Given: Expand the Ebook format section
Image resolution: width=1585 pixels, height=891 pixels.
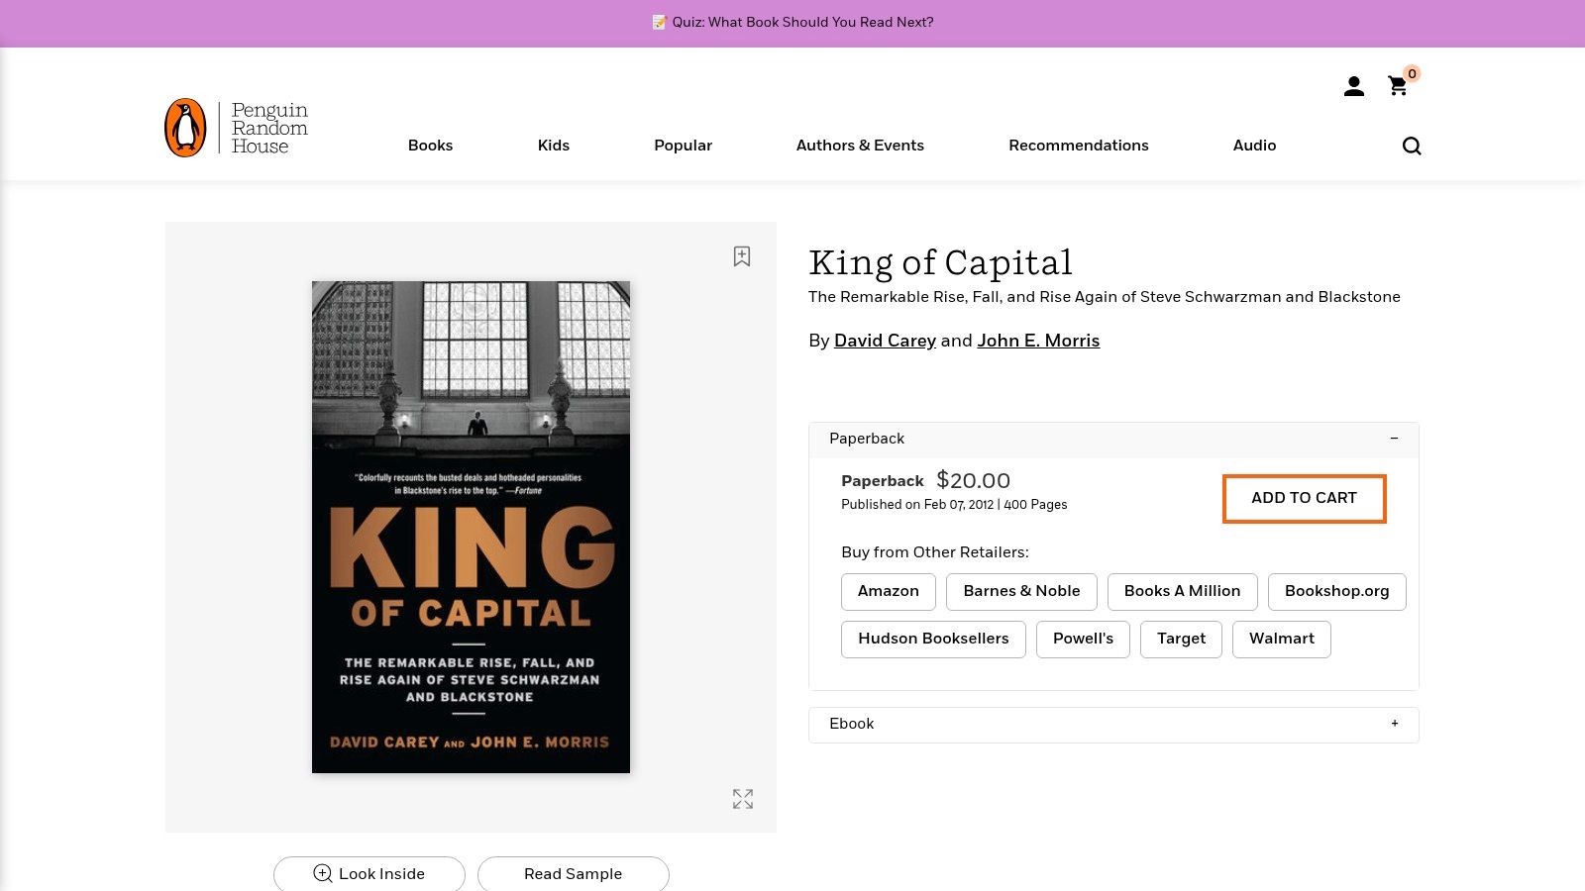Looking at the screenshot, I should (x=1113, y=724).
